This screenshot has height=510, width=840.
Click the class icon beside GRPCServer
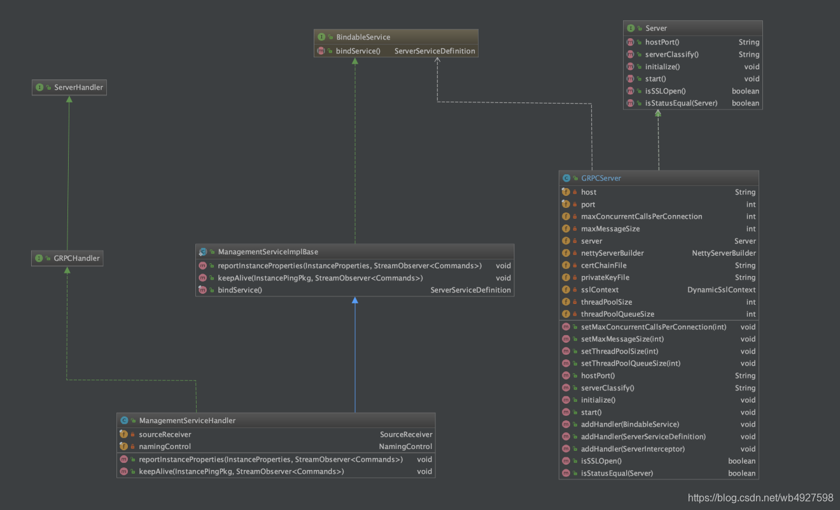coord(566,178)
